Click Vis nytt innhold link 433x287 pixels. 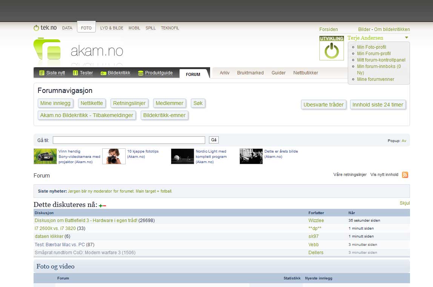[x=384, y=174]
